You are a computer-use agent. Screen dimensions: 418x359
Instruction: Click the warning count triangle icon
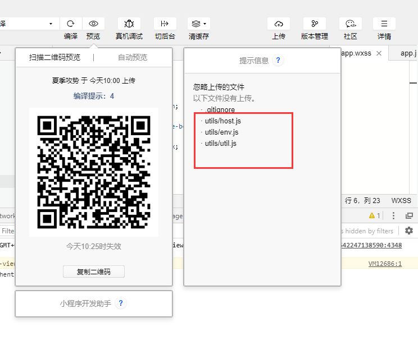pyautogui.click(x=372, y=215)
